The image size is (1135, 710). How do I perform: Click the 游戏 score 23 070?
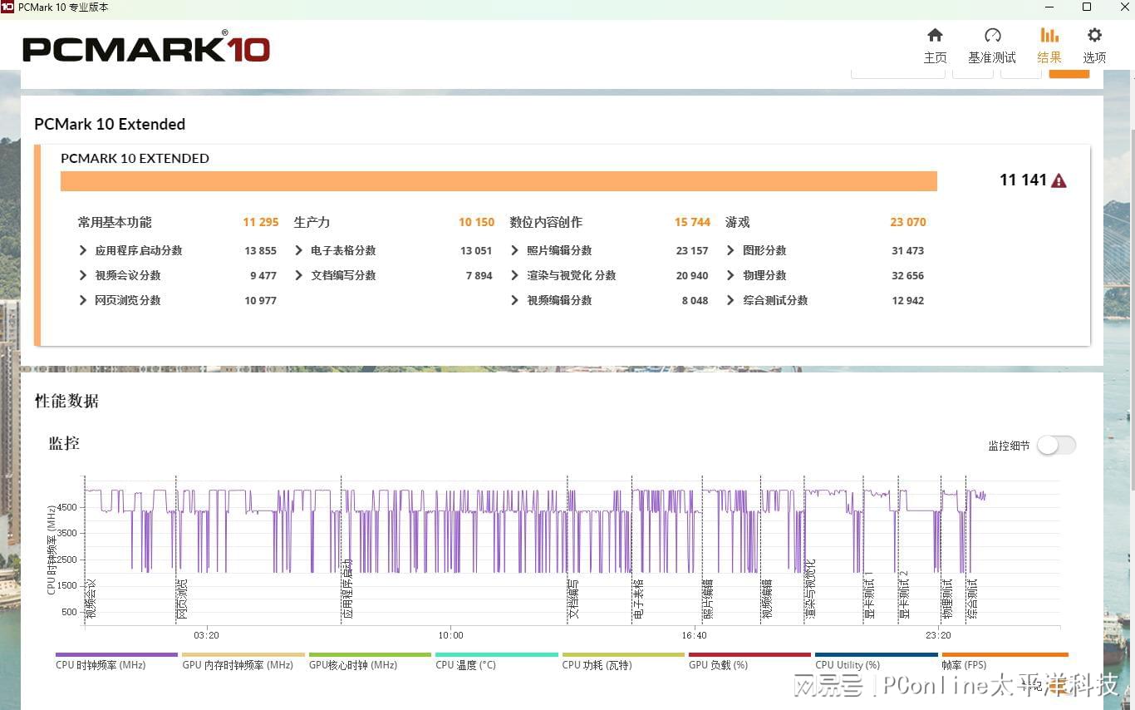tap(907, 222)
